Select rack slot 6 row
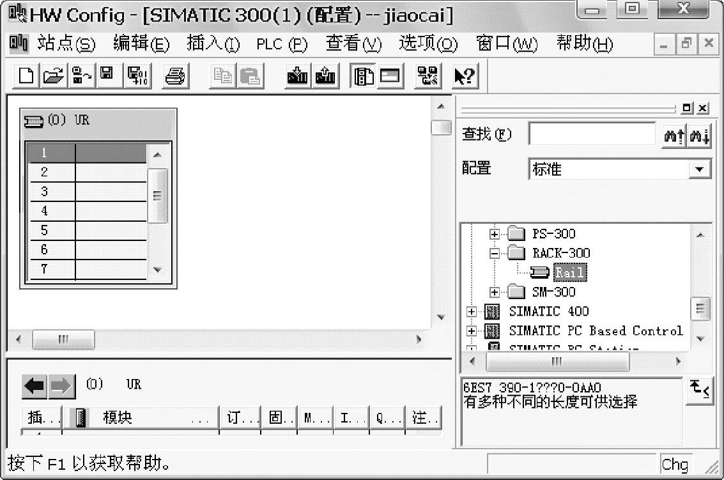The image size is (724, 480). pyautogui.click(x=88, y=250)
